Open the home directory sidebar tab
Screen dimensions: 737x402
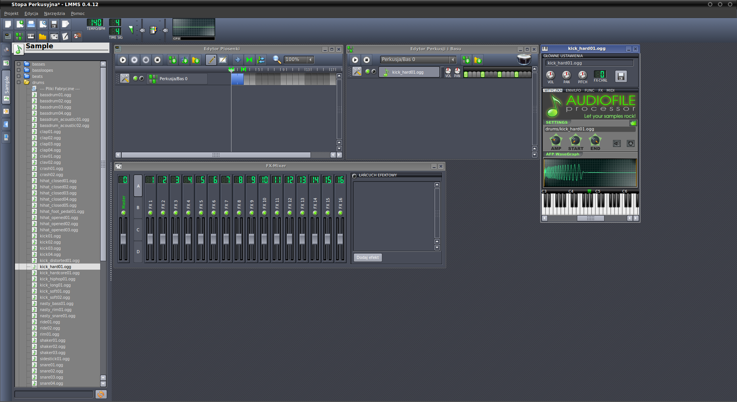[6, 124]
